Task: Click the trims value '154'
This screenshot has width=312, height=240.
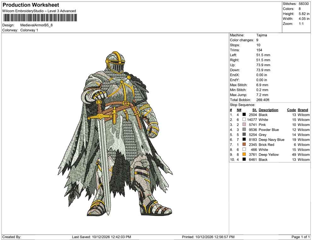Action: pos(259,50)
